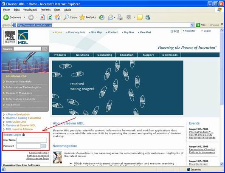Image resolution: width=225 pixels, height=173 pixels.
Task: Open Academics solutions link
Action: (13, 105)
